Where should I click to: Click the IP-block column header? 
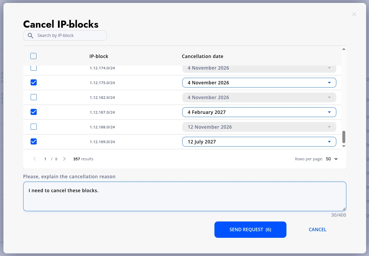point(99,56)
